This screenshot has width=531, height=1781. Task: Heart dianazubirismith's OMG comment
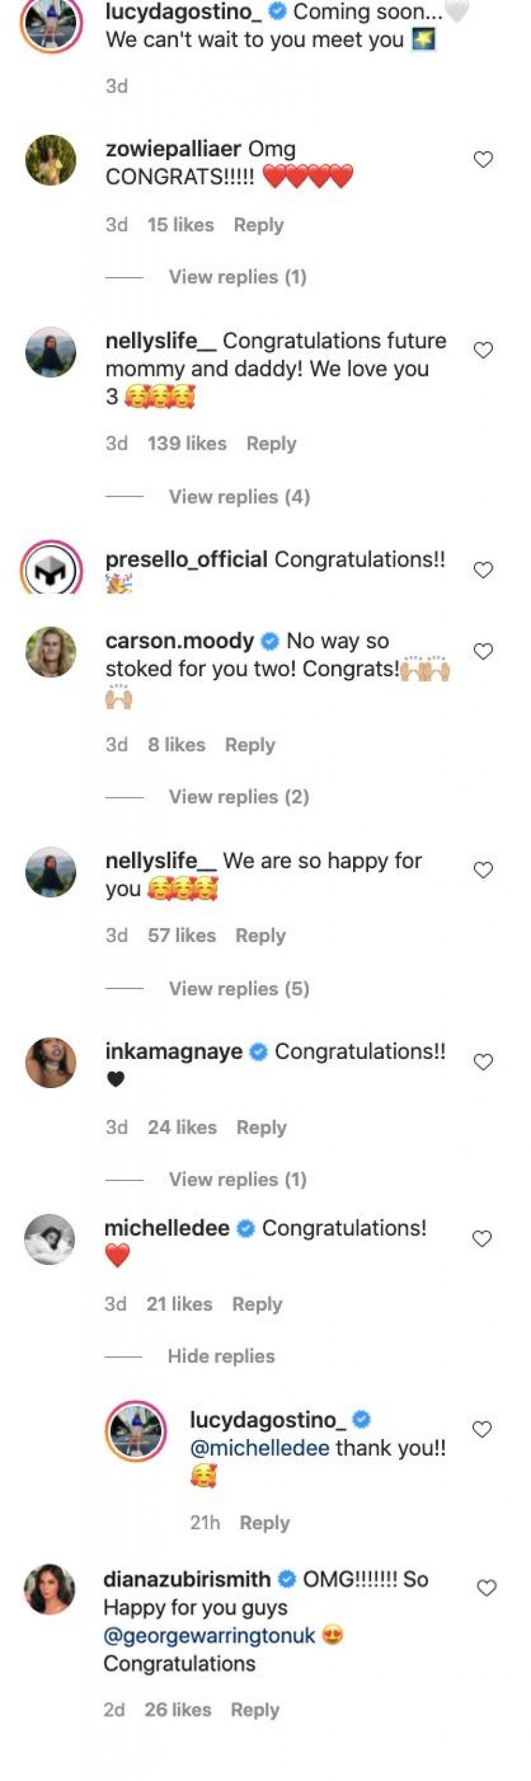tap(487, 1588)
